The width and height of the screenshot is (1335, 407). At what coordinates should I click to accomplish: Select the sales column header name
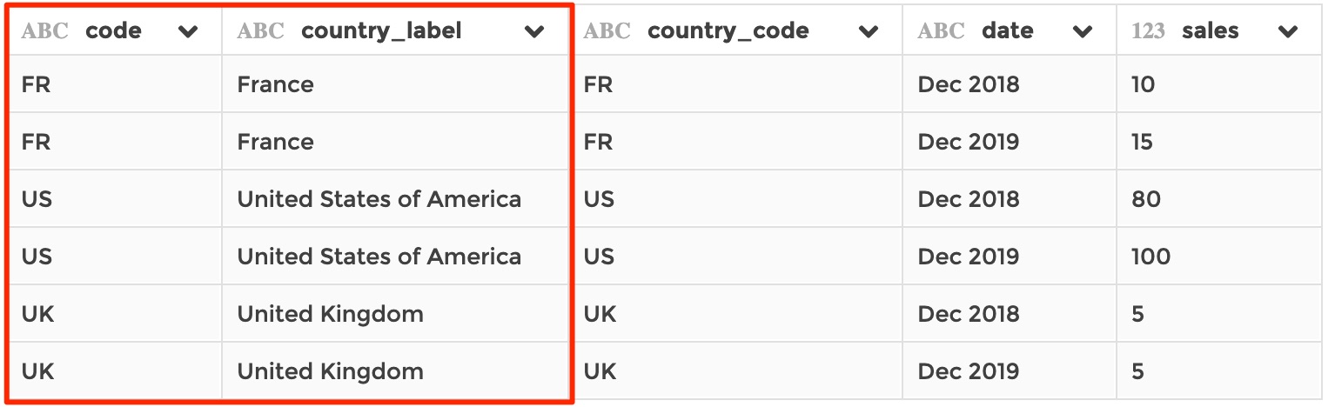[1210, 31]
